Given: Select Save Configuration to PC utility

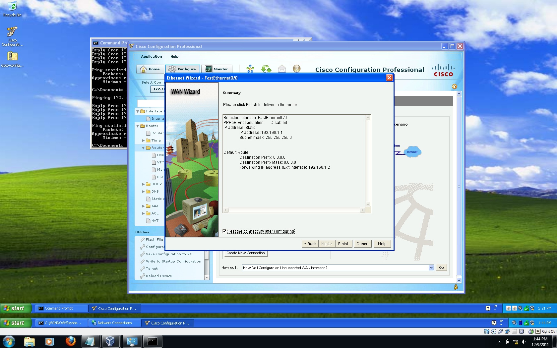Looking at the screenshot, I should pos(169,254).
